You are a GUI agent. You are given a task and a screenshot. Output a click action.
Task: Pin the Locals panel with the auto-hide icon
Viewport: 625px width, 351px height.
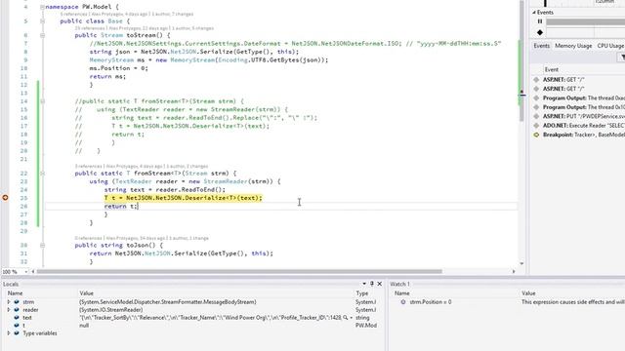click(372, 284)
